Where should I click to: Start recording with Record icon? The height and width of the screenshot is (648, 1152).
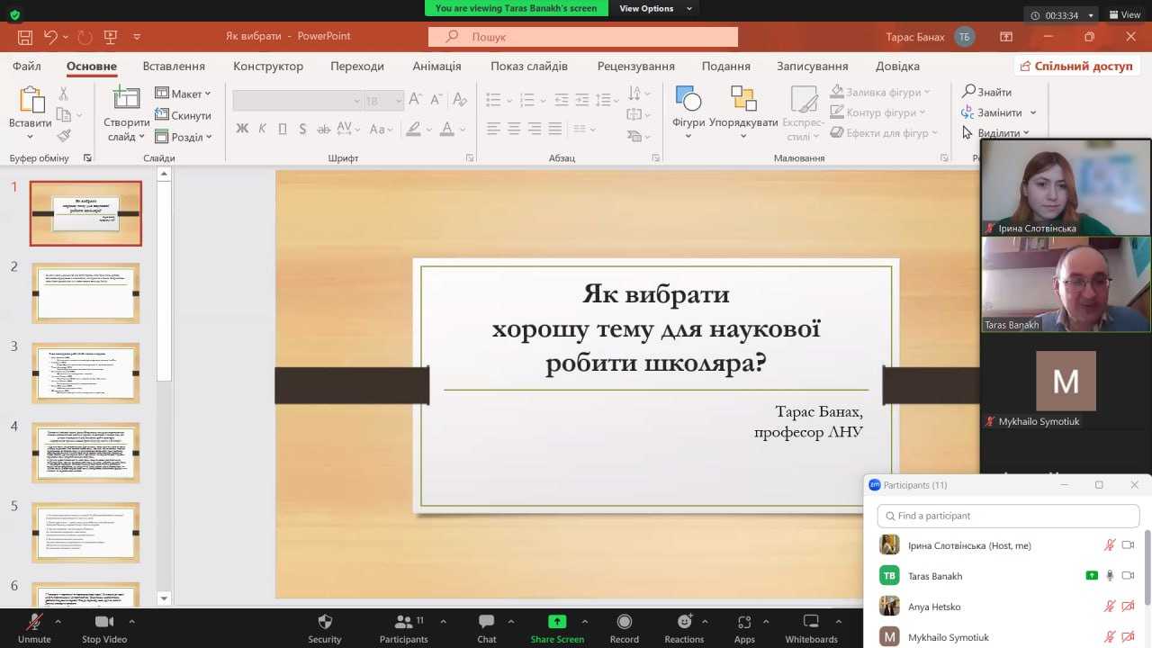624,622
